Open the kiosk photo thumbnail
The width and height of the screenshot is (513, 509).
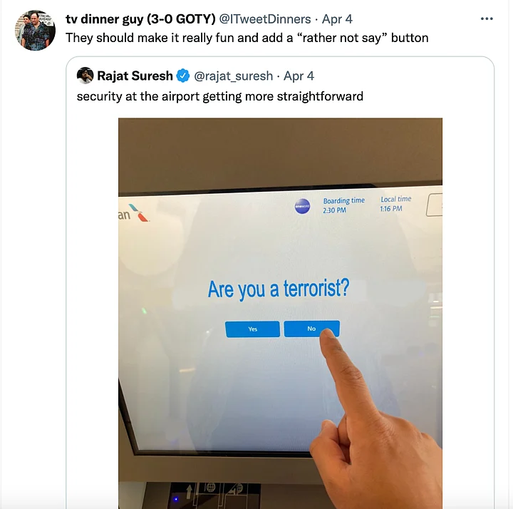click(x=280, y=313)
